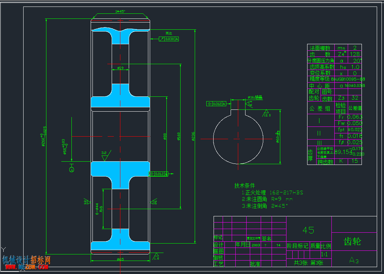Click the datum A circle symbol
The image size is (384, 274).
click(72, 170)
